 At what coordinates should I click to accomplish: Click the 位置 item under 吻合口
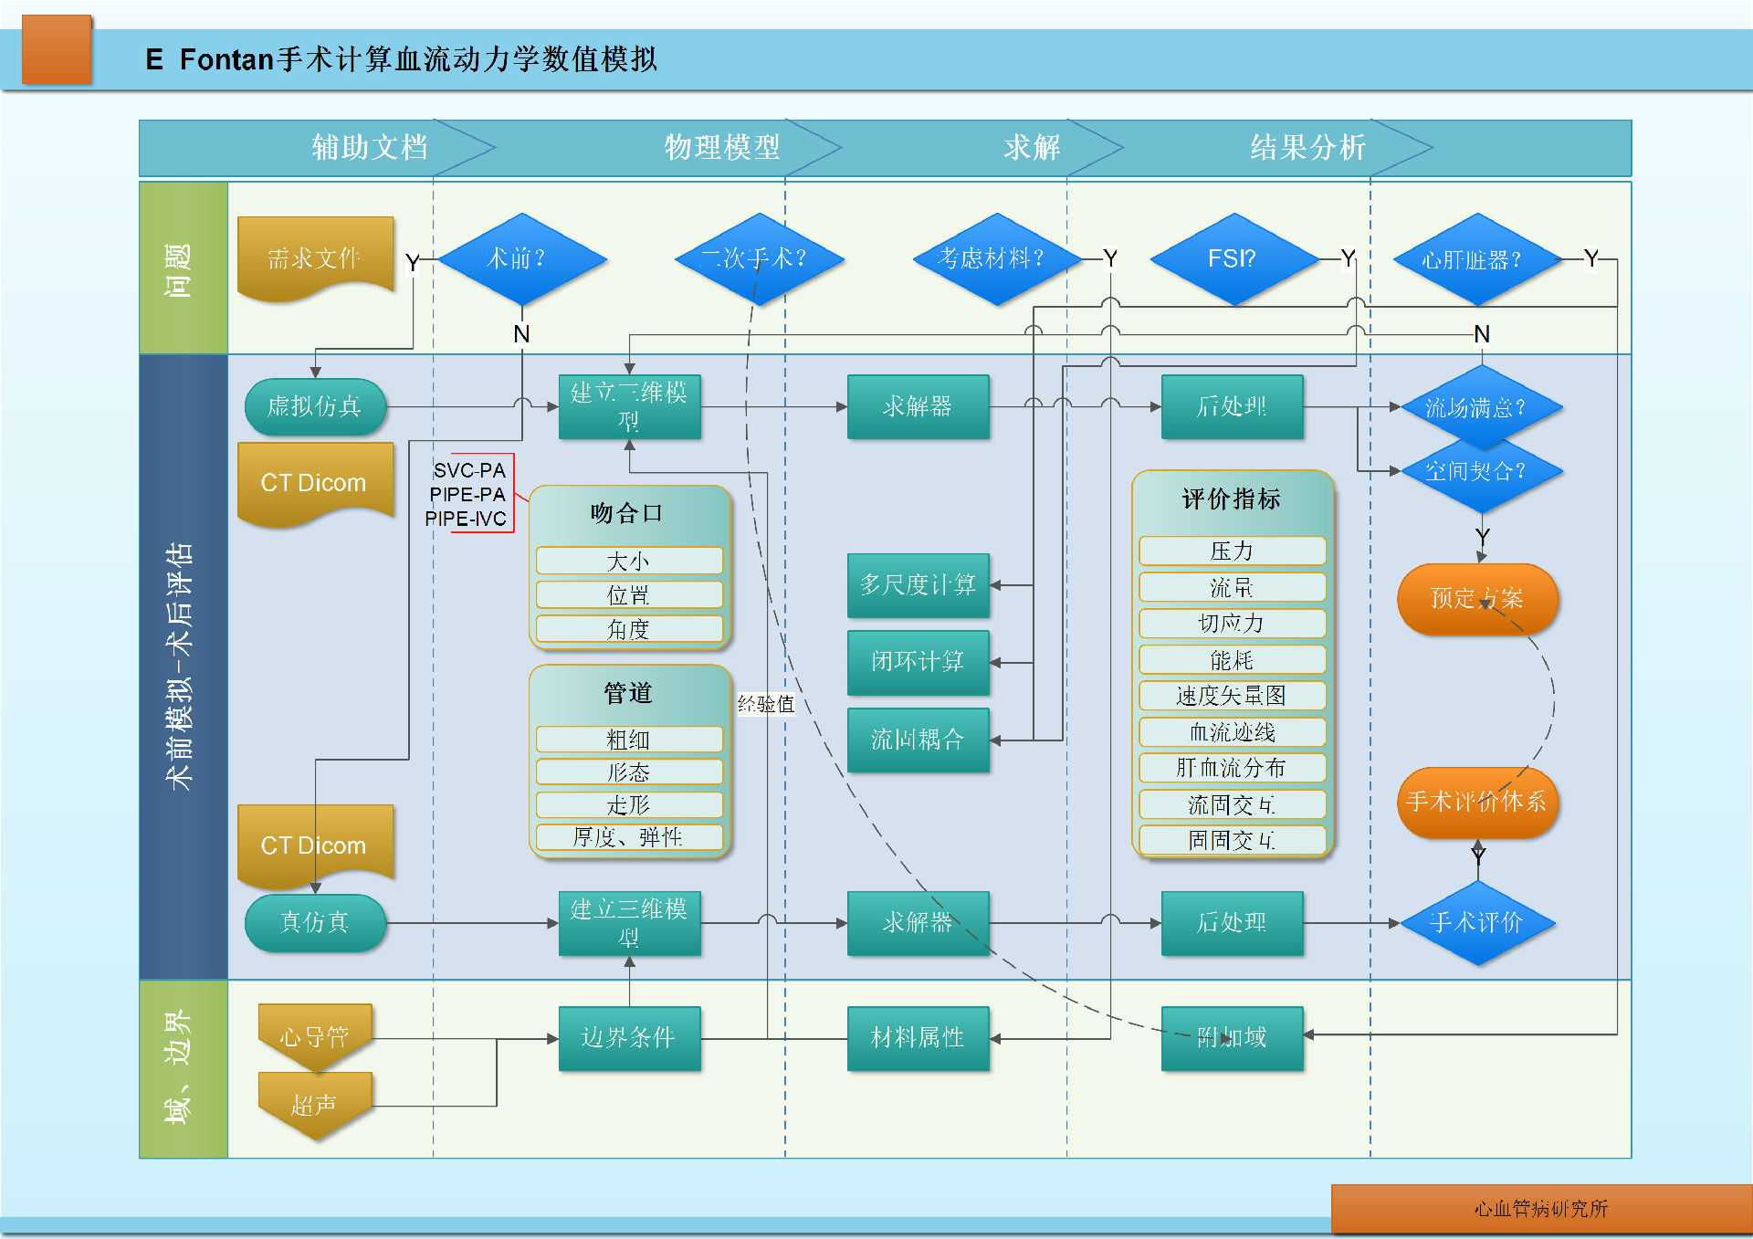pyautogui.click(x=629, y=595)
